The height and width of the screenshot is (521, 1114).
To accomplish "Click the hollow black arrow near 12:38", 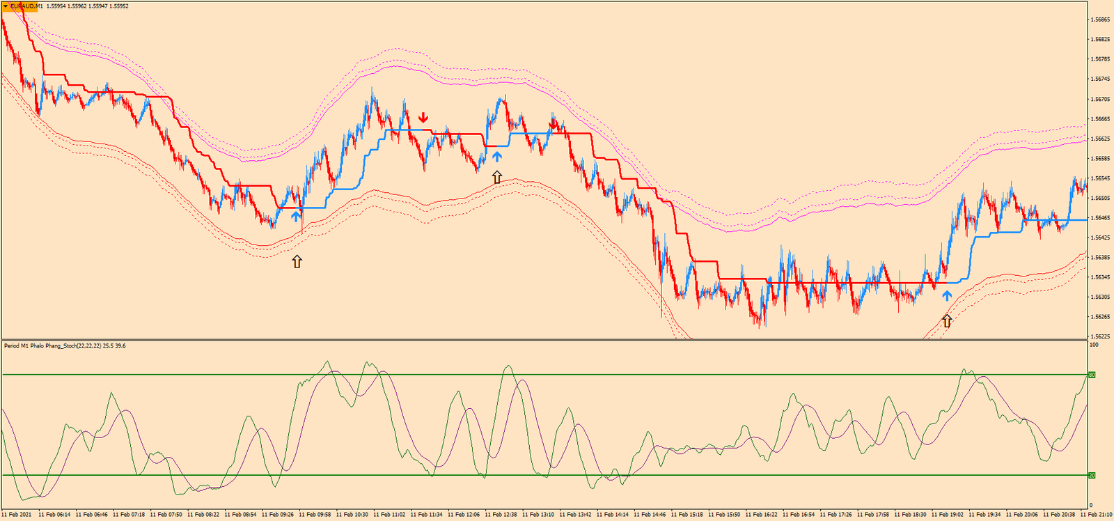I will tap(496, 177).
